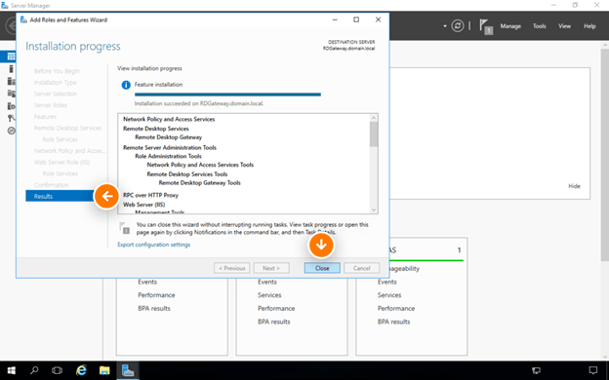The width and height of the screenshot is (609, 380).
Task: Open the Notifications flag icon
Action: (485, 26)
